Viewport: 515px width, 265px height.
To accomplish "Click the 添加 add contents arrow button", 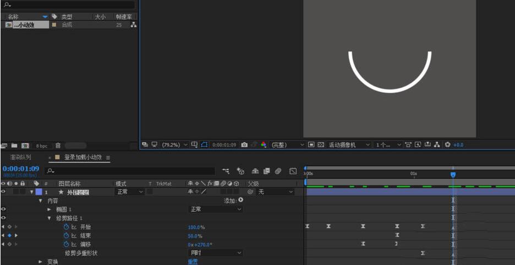I will point(240,200).
